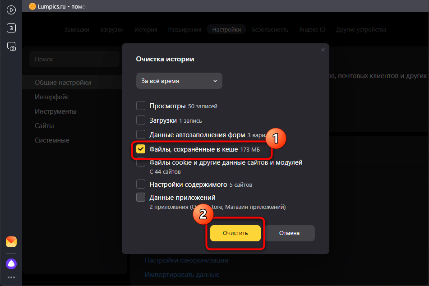429x286 pixels.
Task: Click the '173 МБ' cache size text
Action: (x=250, y=150)
